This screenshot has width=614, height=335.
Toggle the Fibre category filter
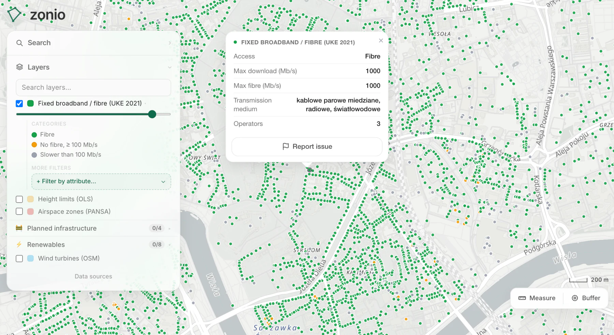coord(43,135)
